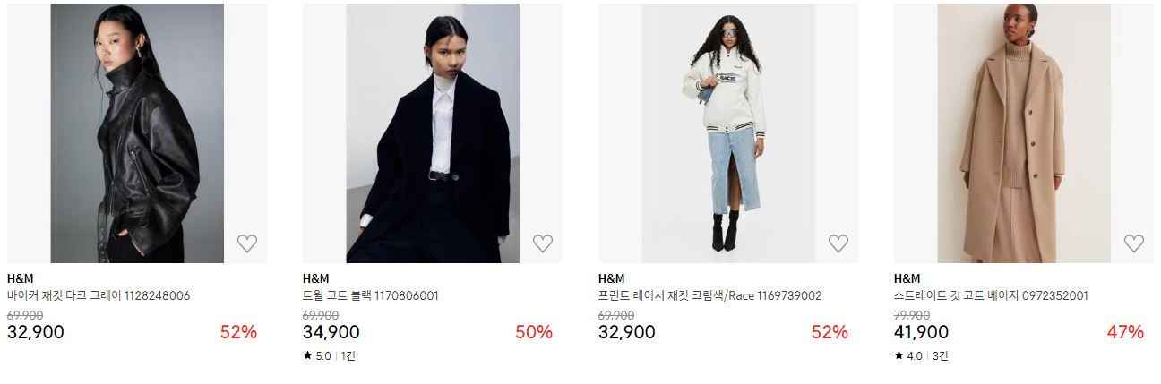Screen dimensions: 1161x384
Task: Open black twill coat product image
Action: tap(433, 133)
